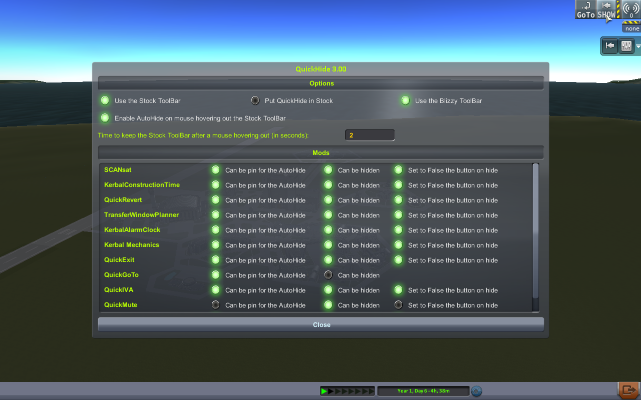641x400 pixels.
Task: Toggle Kerbal Mechanics 'Can be hidden'
Action: (329, 245)
